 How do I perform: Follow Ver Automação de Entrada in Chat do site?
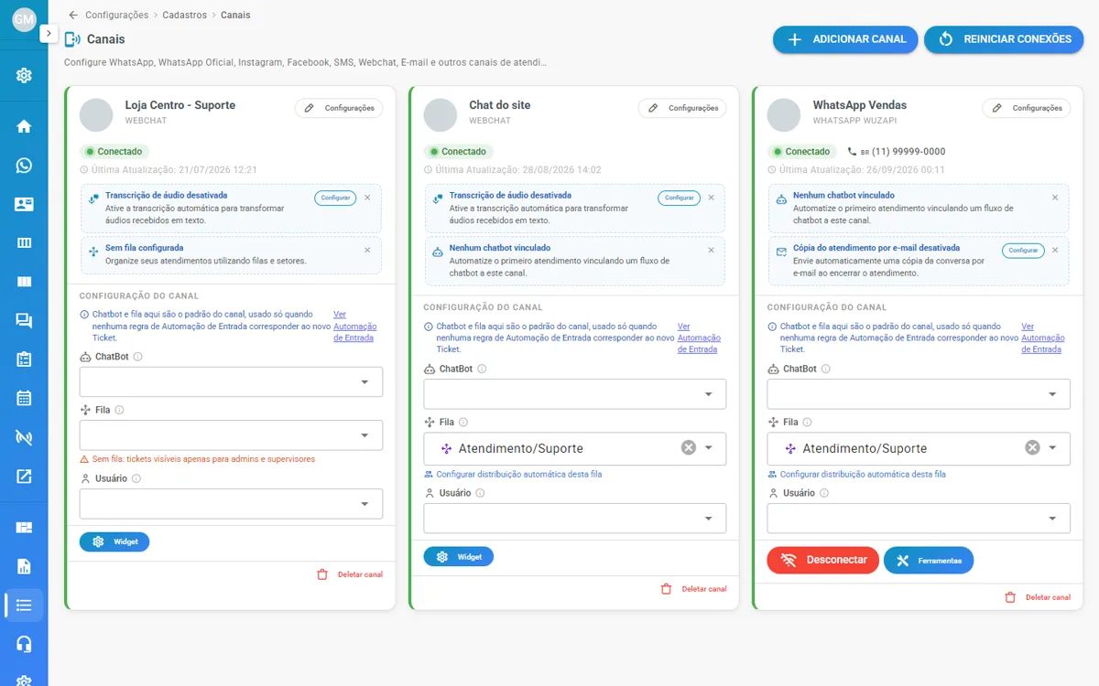click(699, 338)
